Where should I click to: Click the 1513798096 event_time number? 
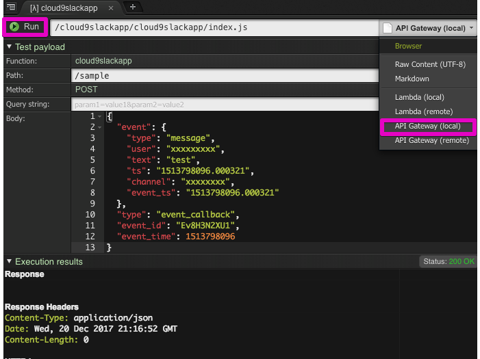[210, 237]
